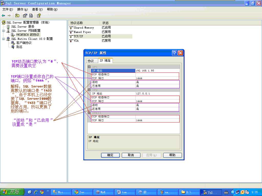Open the 文件(F) menu
The height and width of the screenshot is (196, 262).
7,9
